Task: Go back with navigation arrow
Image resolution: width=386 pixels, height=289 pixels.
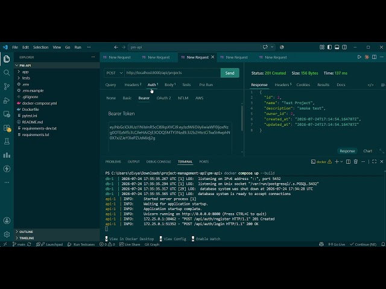Action: (x=116, y=47)
